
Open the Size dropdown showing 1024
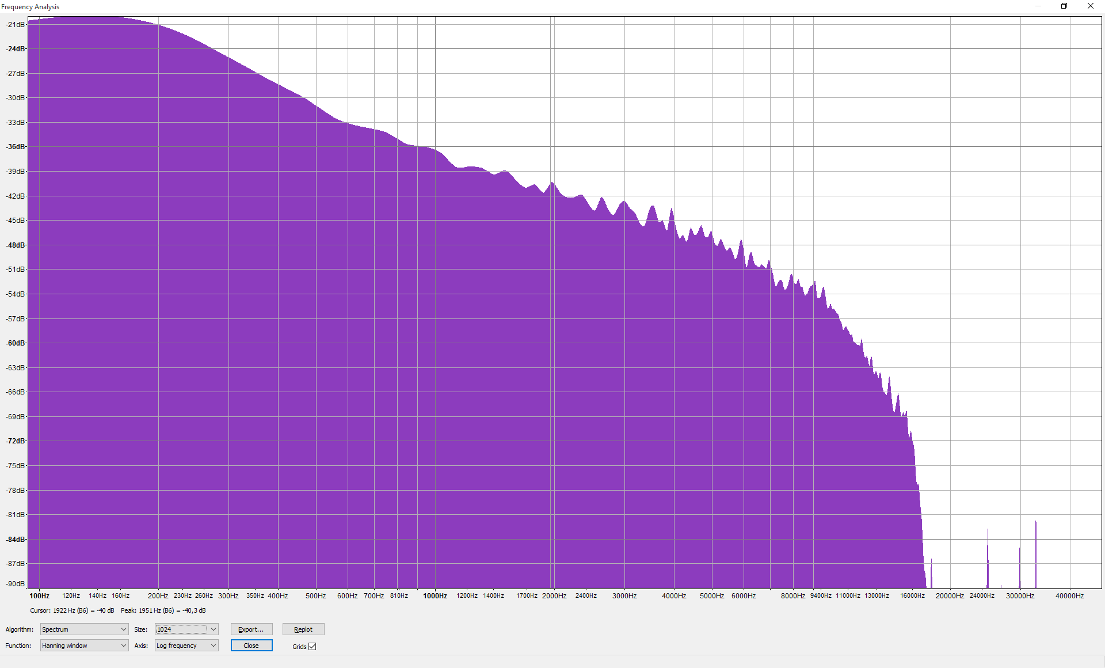point(186,629)
